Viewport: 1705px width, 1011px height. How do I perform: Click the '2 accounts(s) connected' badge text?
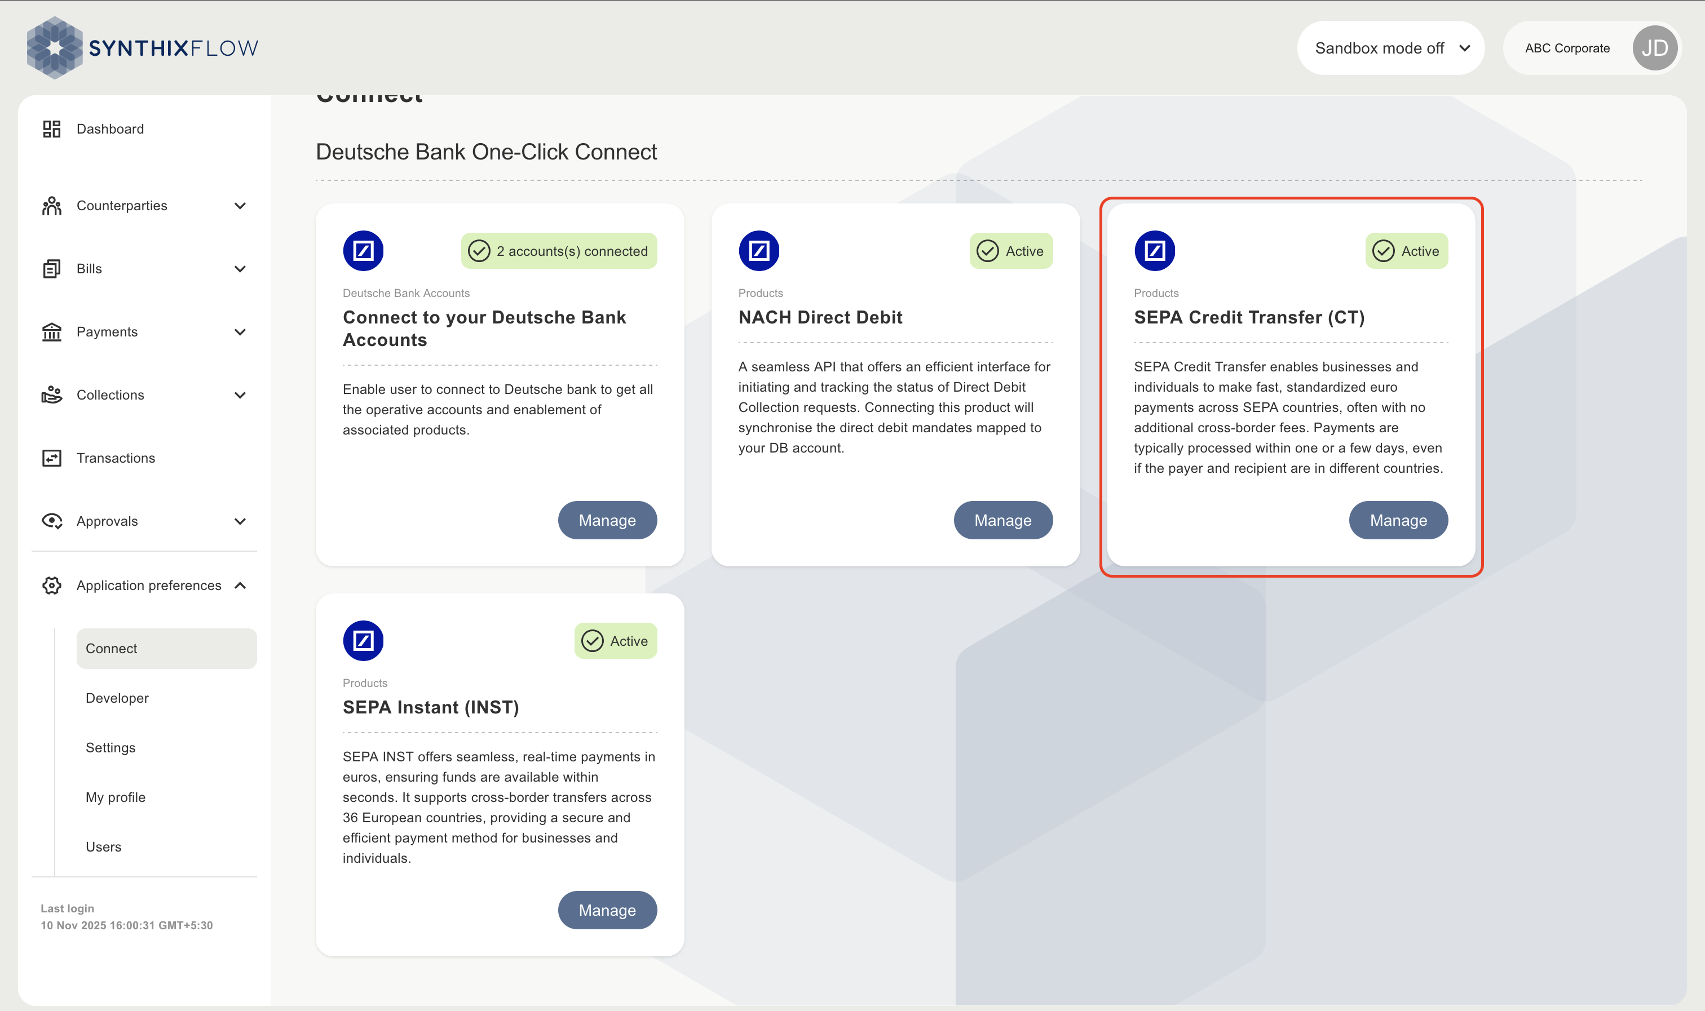(x=572, y=251)
